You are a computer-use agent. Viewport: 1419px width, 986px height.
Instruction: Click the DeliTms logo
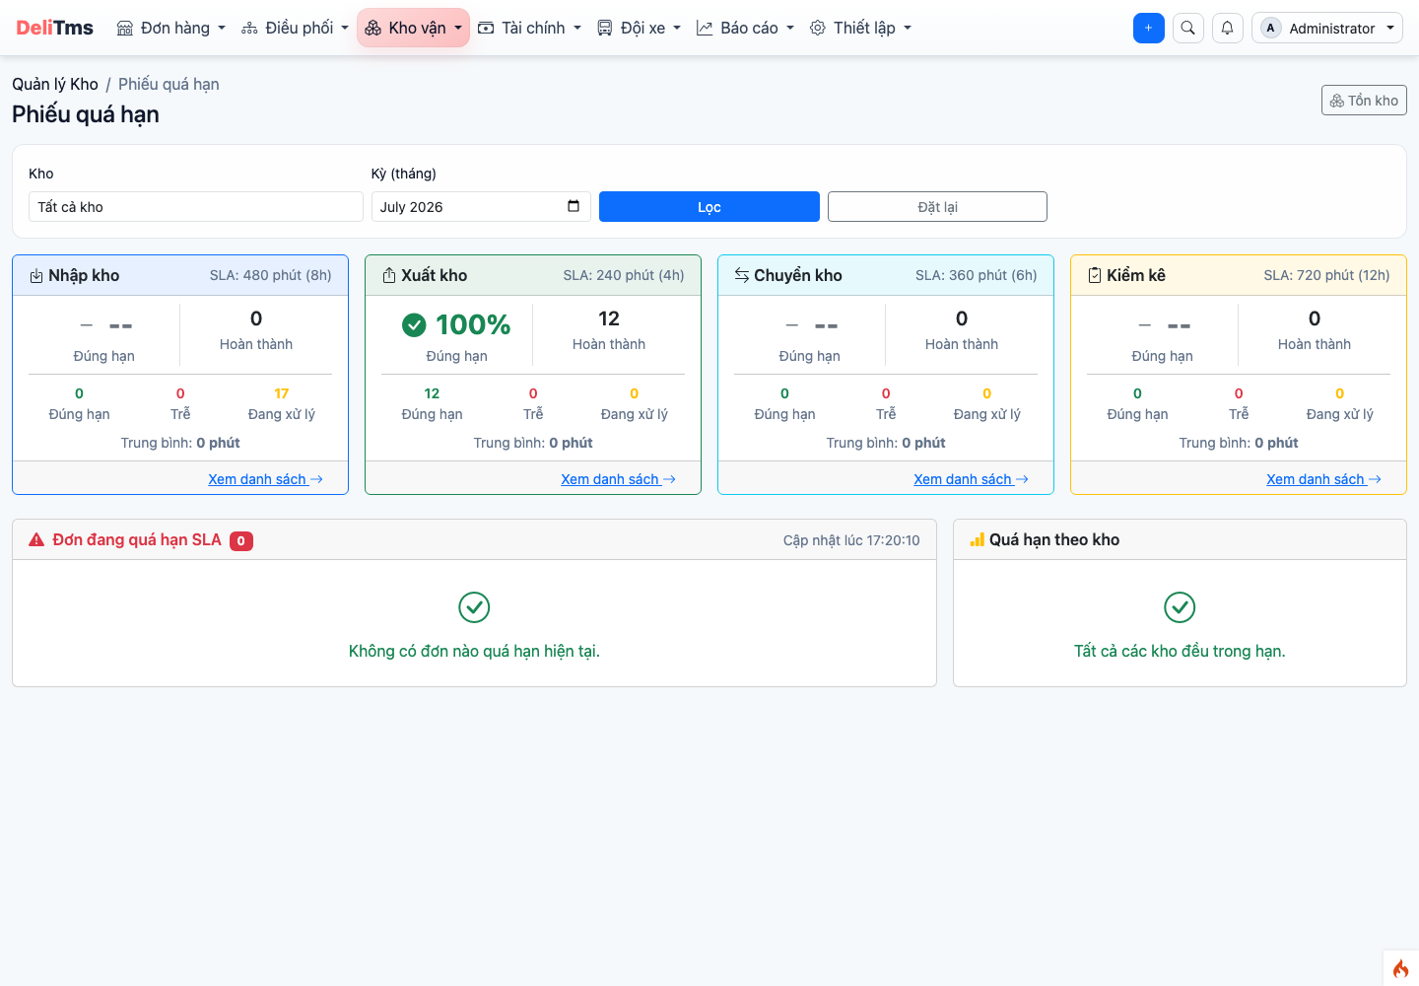coord(54,28)
